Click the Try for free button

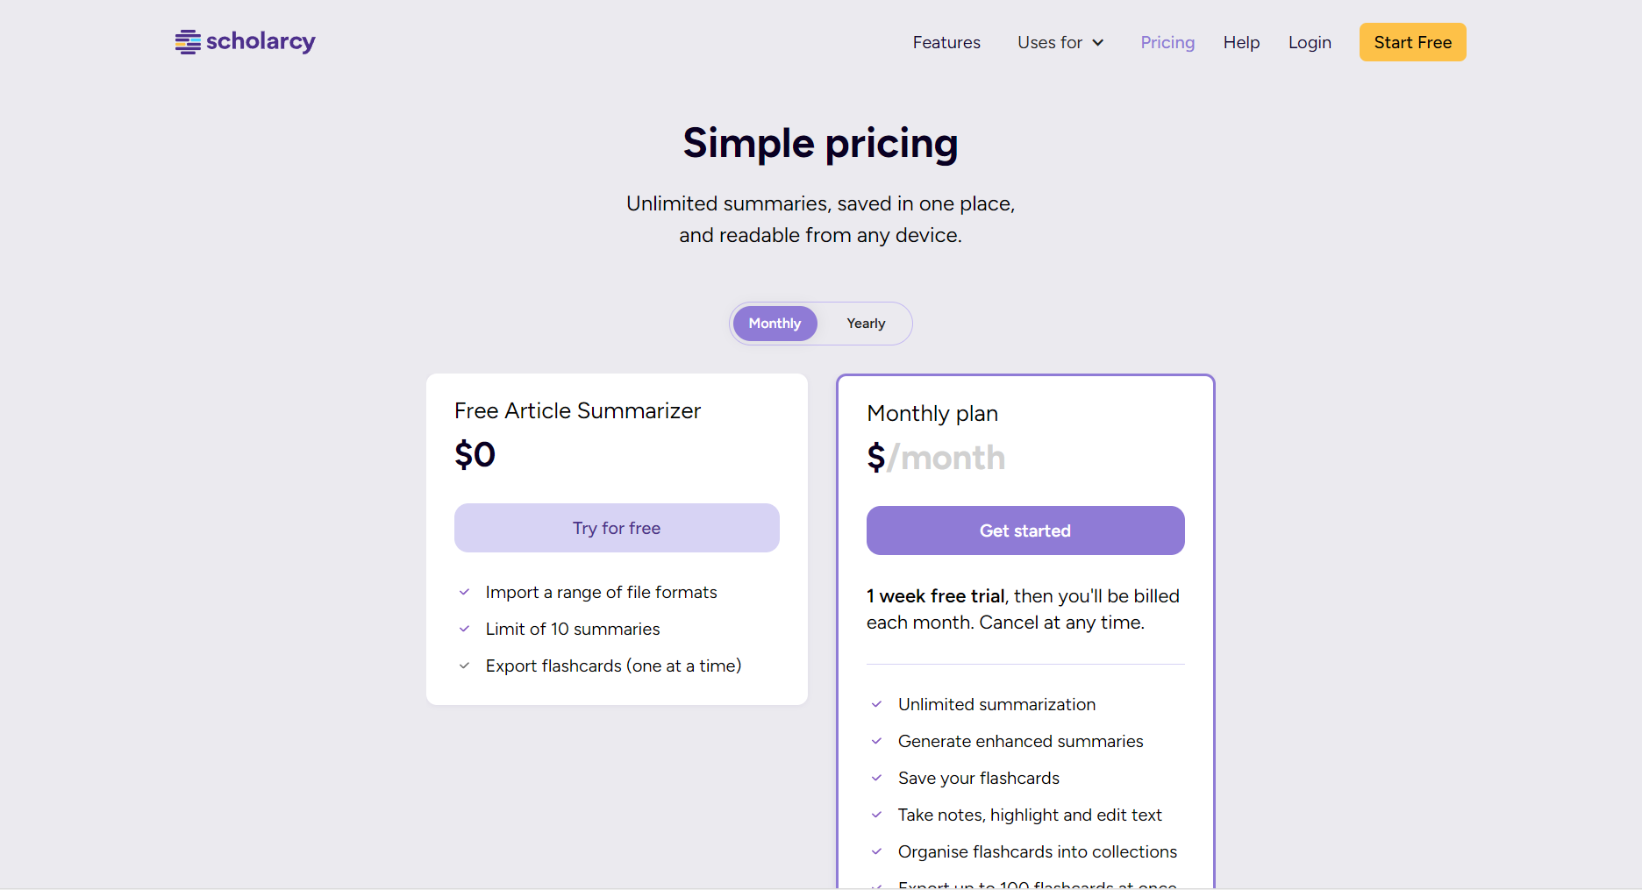coord(617,528)
